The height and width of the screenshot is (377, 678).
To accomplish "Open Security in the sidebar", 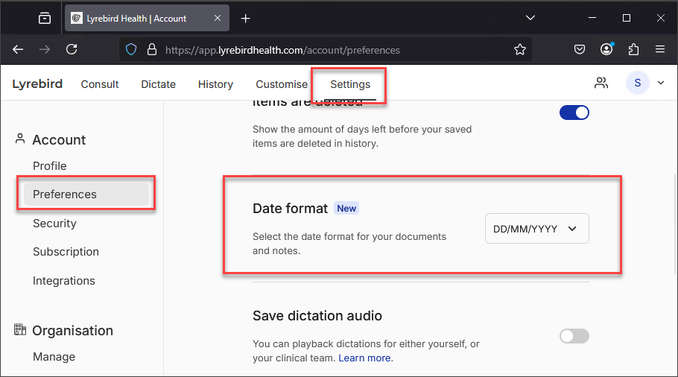I will [54, 224].
